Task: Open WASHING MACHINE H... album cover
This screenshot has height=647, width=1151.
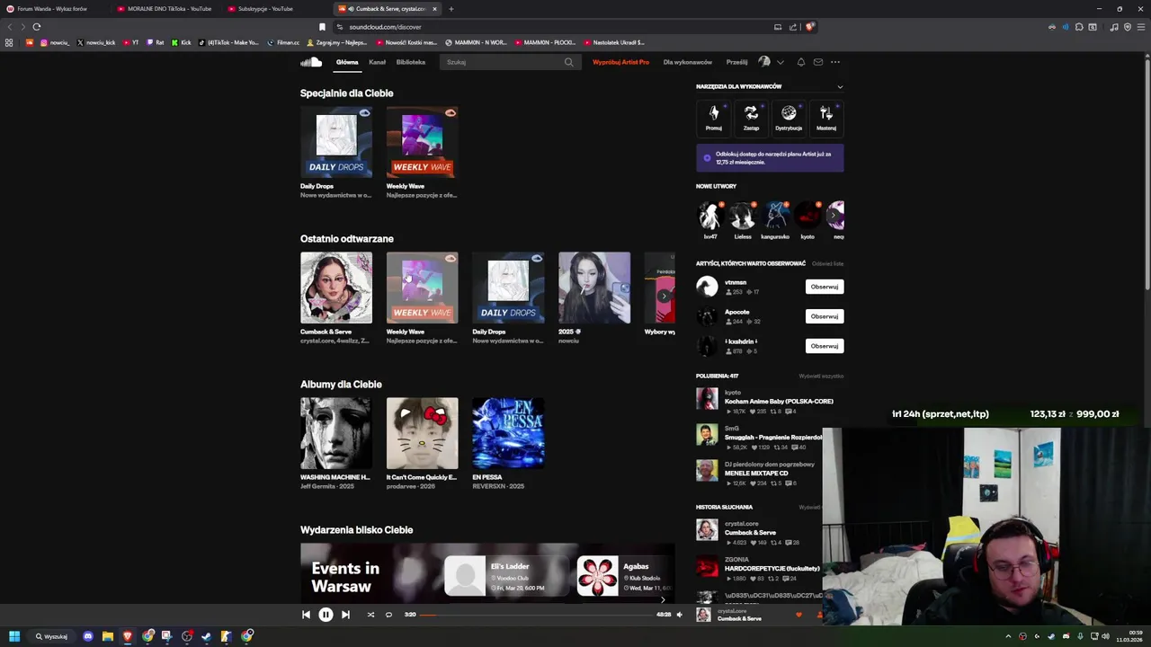Action: tap(336, 433)
